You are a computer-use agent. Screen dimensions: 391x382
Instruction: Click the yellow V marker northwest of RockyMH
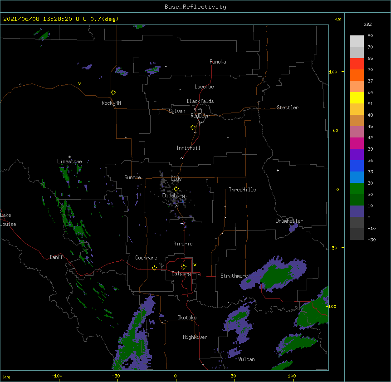coord(79,83)
